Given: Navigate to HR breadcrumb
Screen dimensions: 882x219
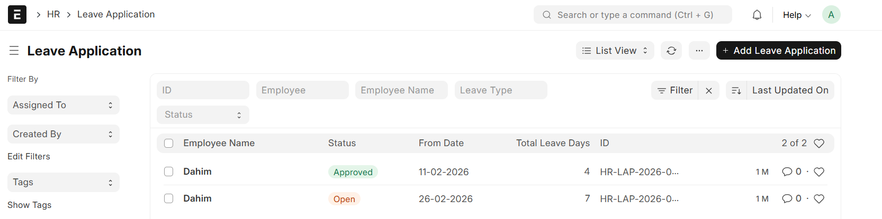Looking at the screenshot, I should click(53, 14).
